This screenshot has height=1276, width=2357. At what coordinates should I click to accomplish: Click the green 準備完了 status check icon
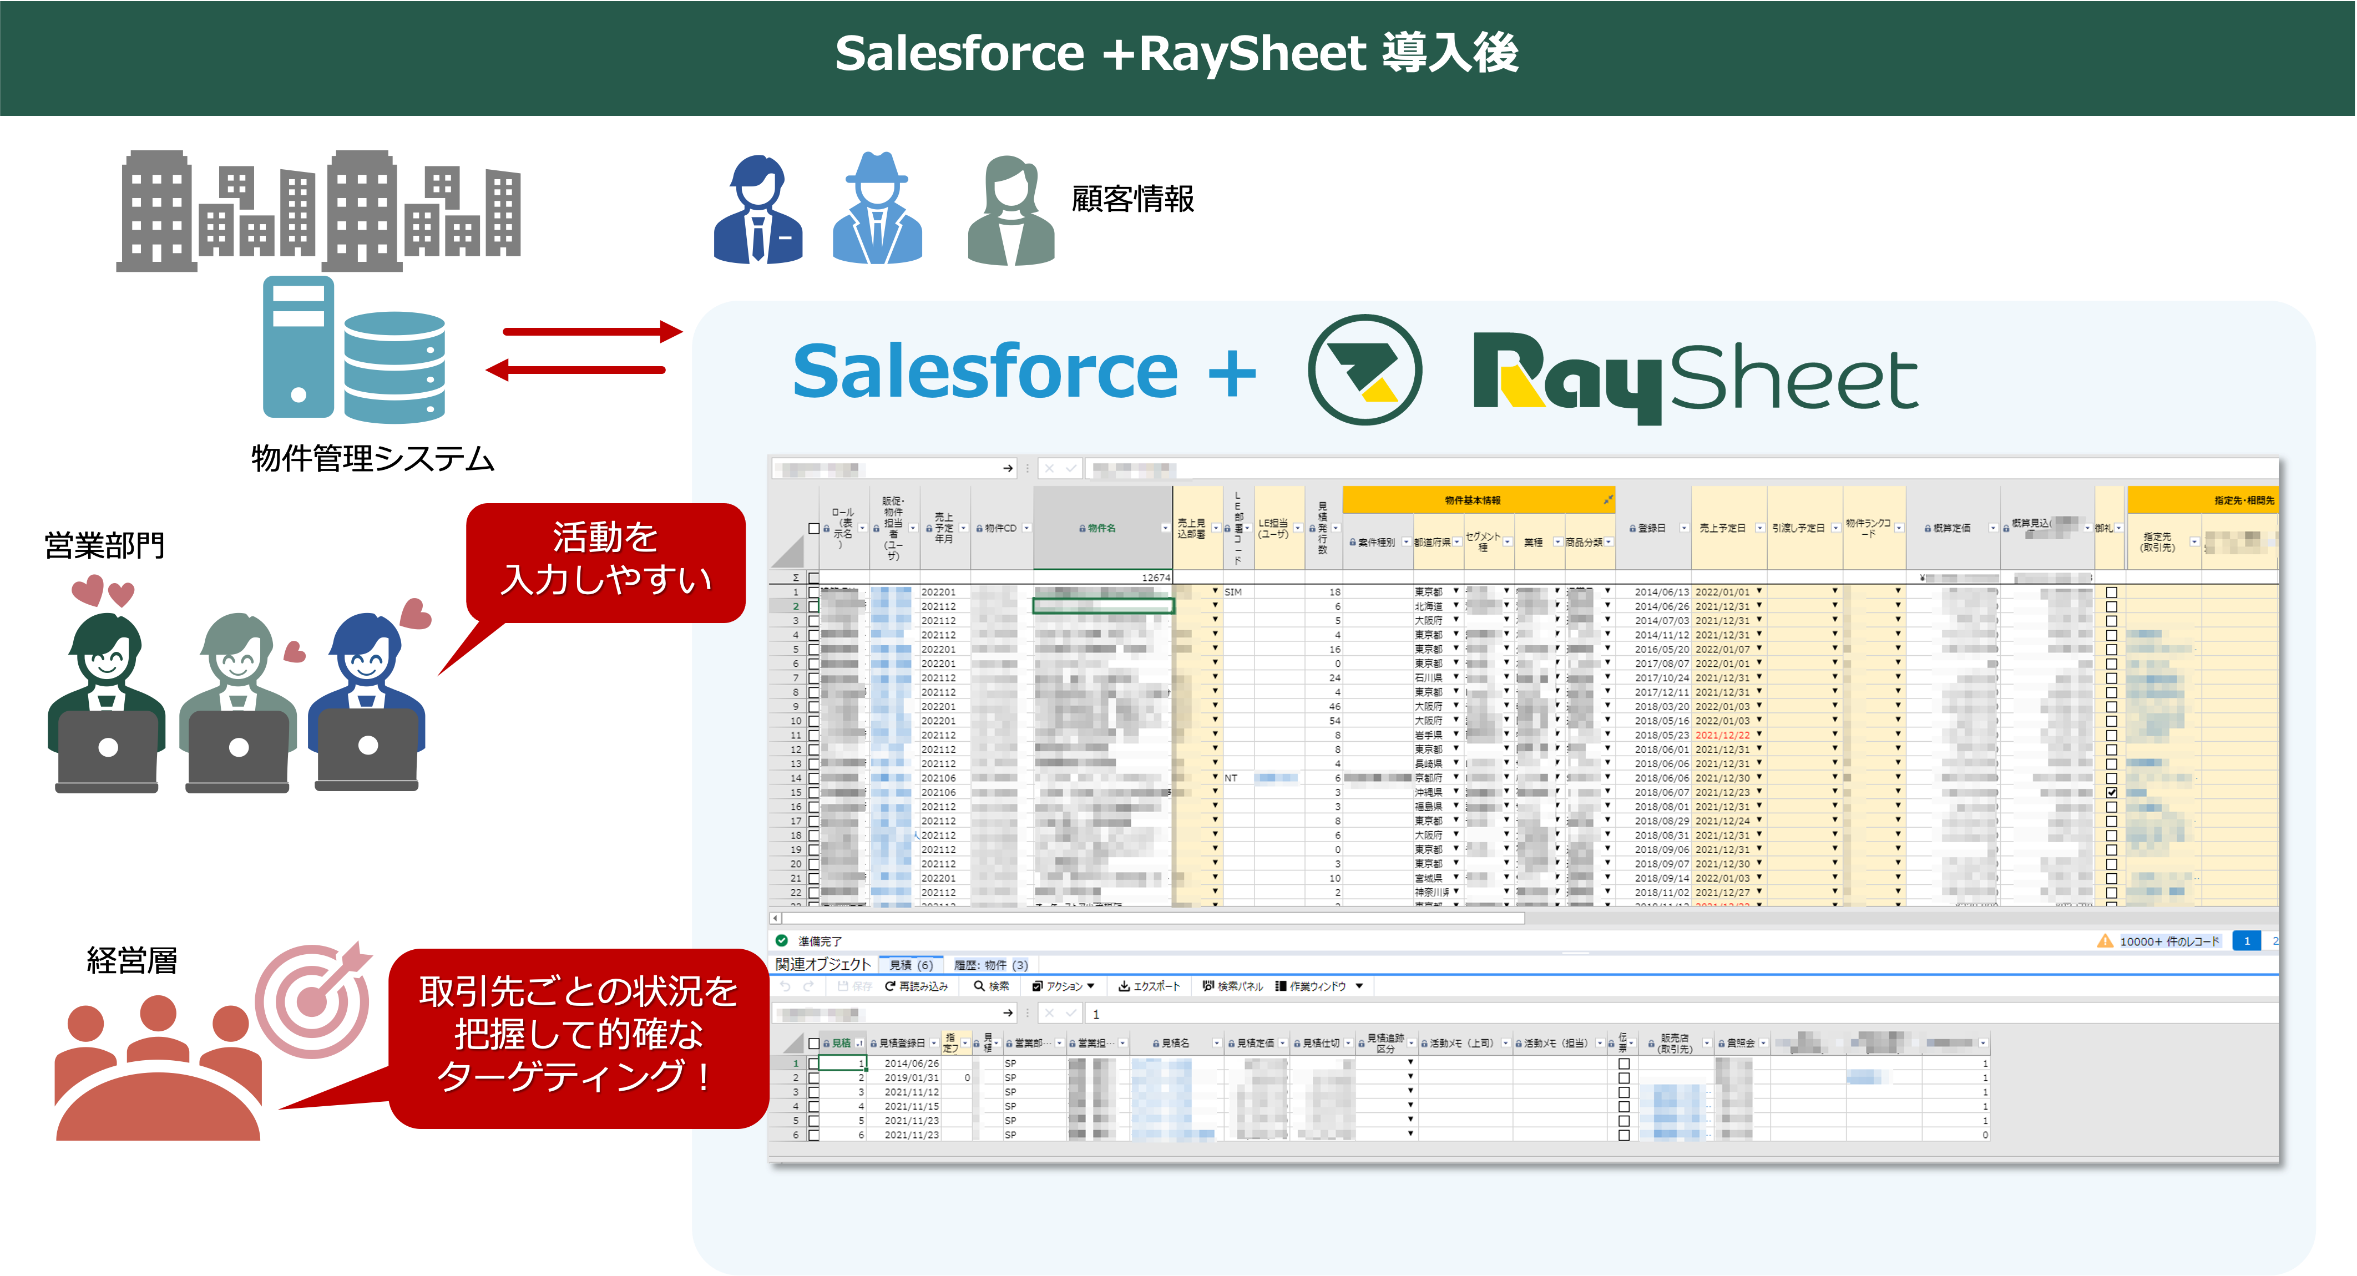point(781,940)
